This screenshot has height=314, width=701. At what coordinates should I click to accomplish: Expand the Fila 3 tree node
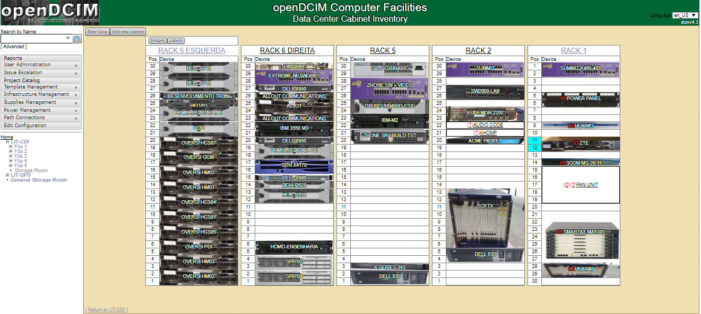tap(11, 156)
